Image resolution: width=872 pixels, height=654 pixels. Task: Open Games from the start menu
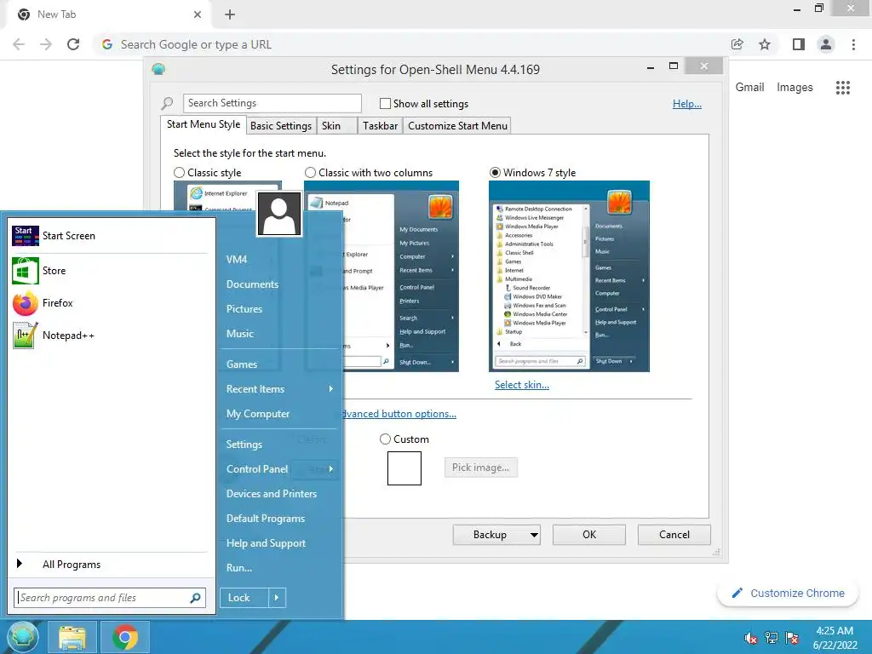pos(241,364)
